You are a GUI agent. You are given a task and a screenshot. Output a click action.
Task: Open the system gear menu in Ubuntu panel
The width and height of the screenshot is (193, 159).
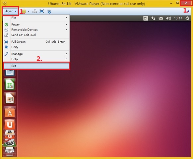click(187, 18)
